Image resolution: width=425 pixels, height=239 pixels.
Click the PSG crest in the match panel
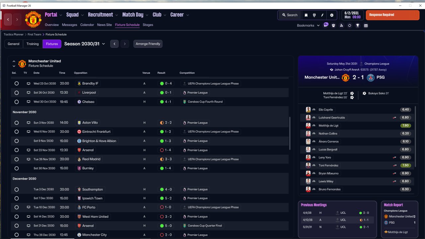371,77
